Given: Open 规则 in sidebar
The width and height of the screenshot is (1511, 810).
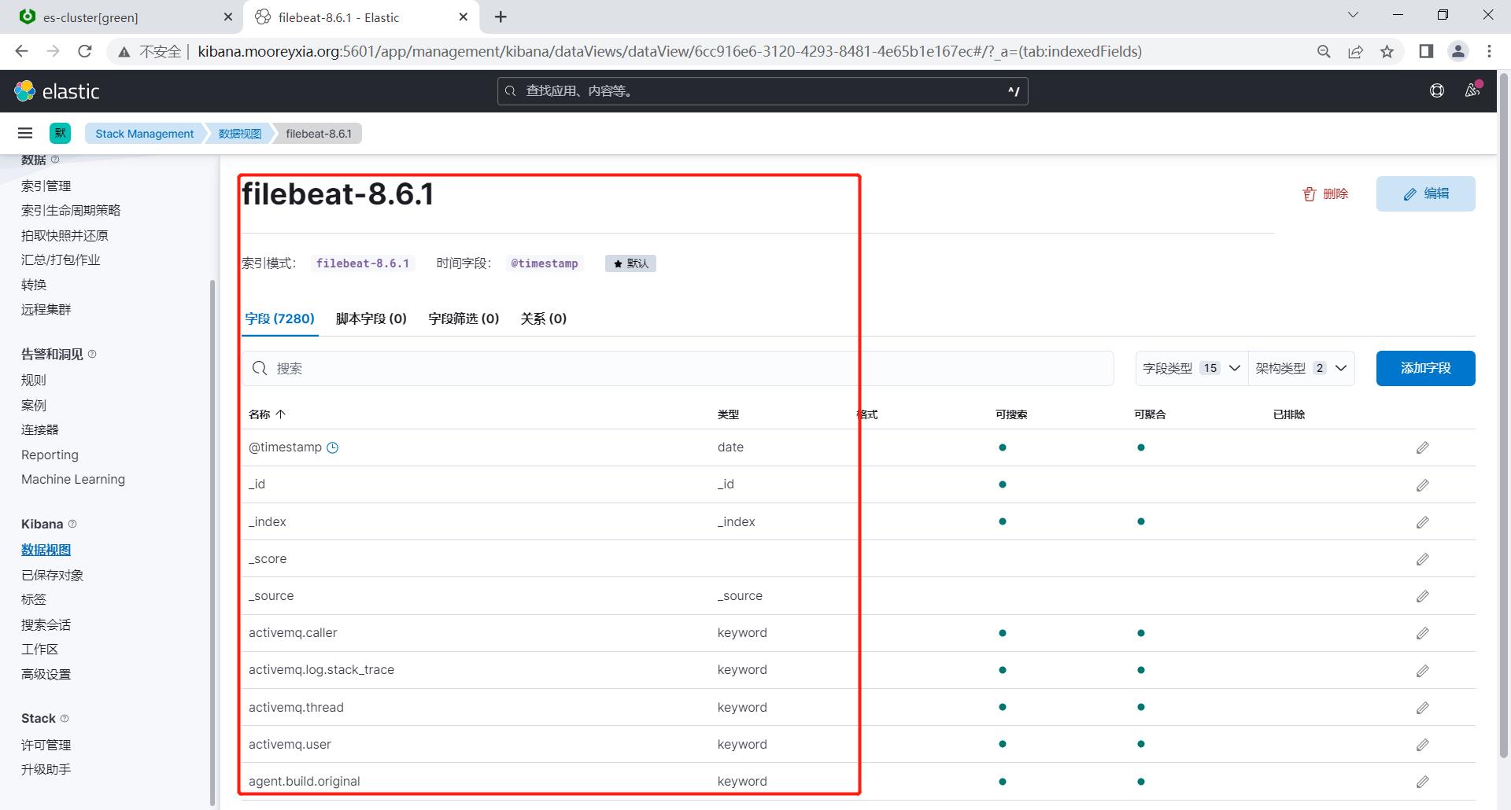Looking at the screenshot, I should click(x=34, y=380).
